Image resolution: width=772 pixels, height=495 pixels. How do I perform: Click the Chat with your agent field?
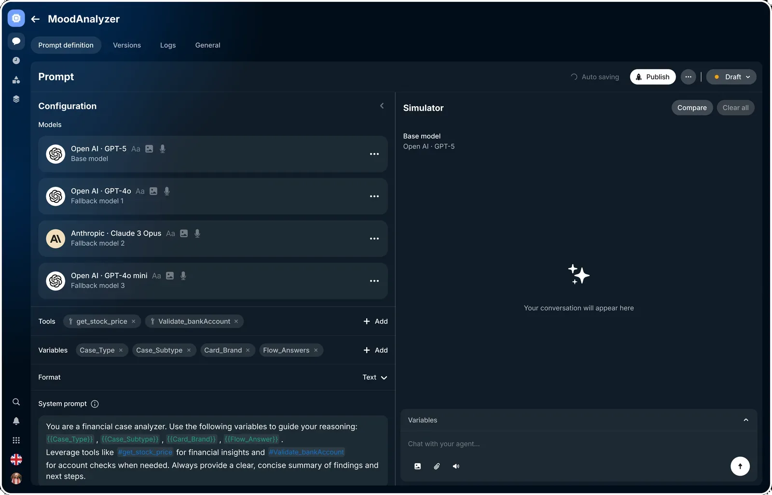pyautogui.click(x=579, y=444)
